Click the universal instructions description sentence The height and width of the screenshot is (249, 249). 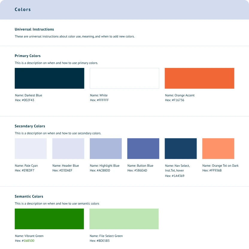pos(75,37)
